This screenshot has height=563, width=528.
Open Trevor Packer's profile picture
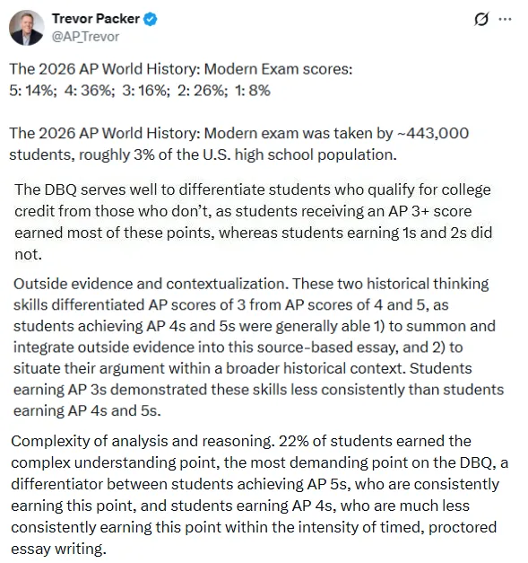27,28
